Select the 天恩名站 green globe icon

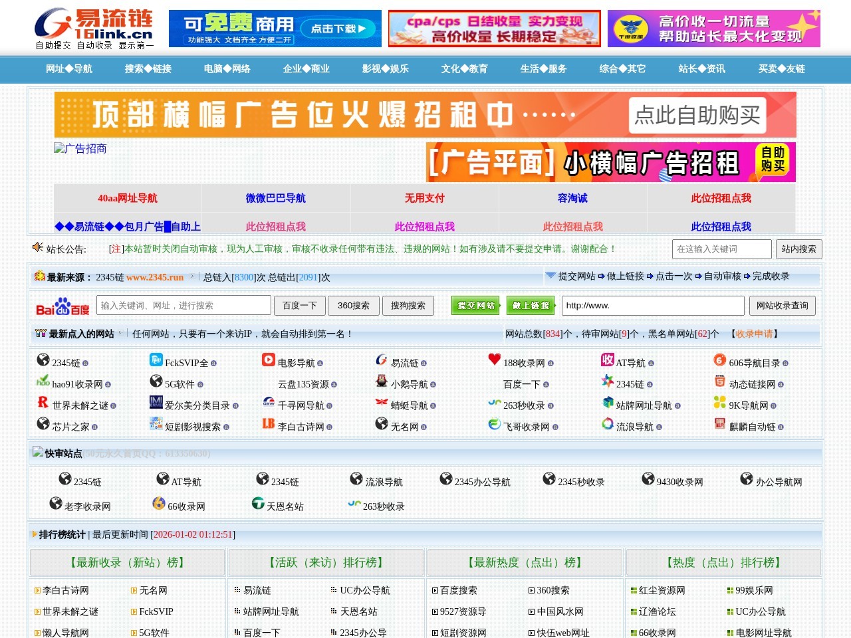coord(257,503)
